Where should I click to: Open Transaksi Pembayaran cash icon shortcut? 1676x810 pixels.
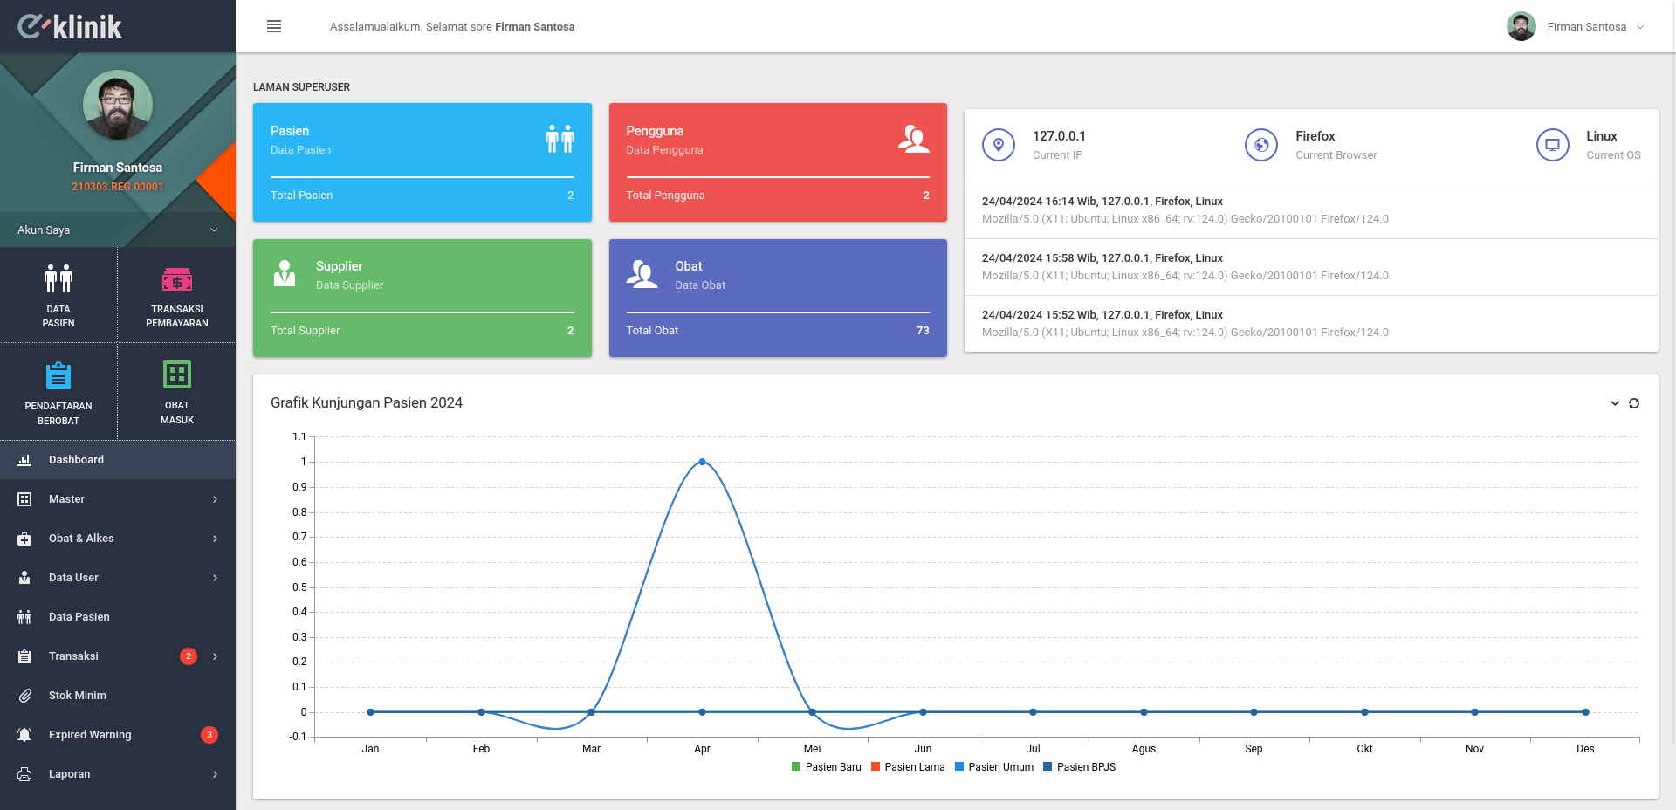tap(177, 279)
